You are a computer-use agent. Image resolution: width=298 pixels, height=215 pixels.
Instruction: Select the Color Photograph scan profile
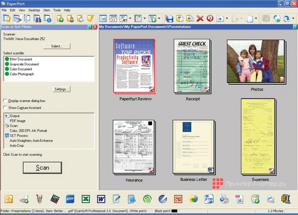[x=22, y=74]
